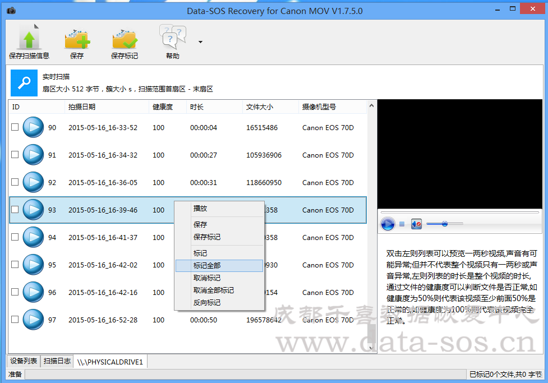The image size is (548, 383).
Task: Switch to the 设备列表 tab
Action: [x=24, y=361]
